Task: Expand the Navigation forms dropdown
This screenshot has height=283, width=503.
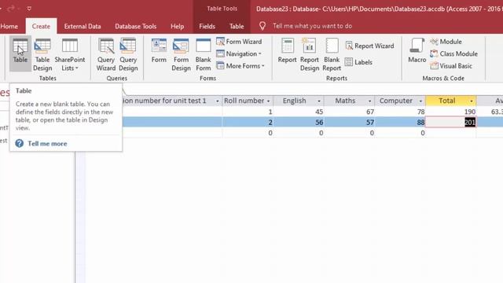Action: pos(239,54)
